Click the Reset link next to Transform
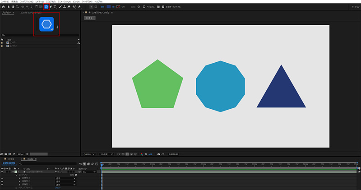 click(58, 187)
